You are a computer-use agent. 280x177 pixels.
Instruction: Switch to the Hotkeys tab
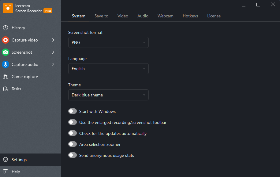click(190, 16)
